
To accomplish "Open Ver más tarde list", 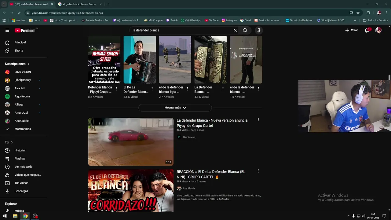I will [x=24, y=167].
